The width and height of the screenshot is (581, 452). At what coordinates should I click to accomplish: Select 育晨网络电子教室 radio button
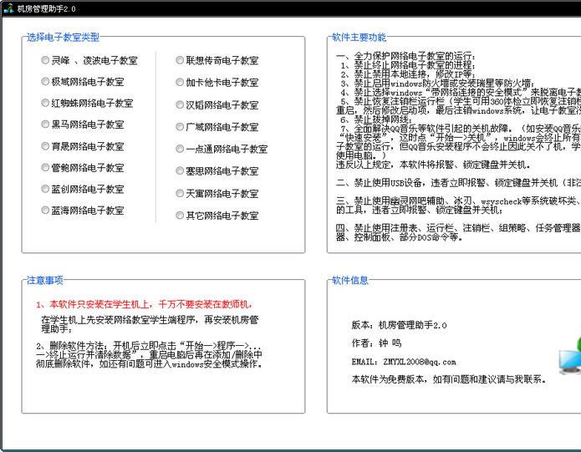(x=46, y=146)
